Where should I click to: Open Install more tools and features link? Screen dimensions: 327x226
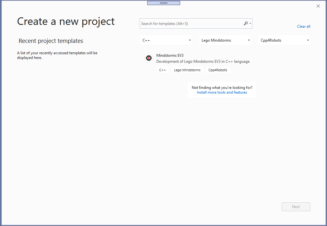pos(222,92)
